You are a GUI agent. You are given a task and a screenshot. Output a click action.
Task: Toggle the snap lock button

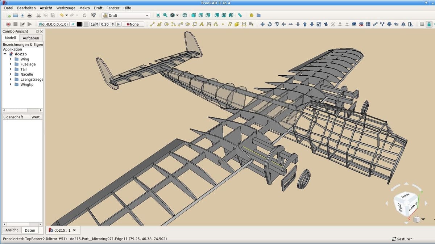coord(429,24)
